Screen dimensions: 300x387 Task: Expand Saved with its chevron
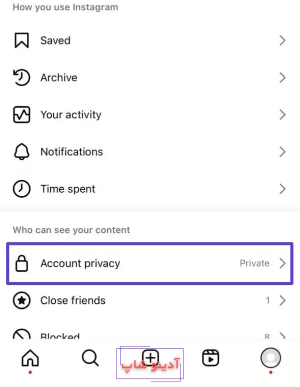pyautogui.click(x=282, y=41)
